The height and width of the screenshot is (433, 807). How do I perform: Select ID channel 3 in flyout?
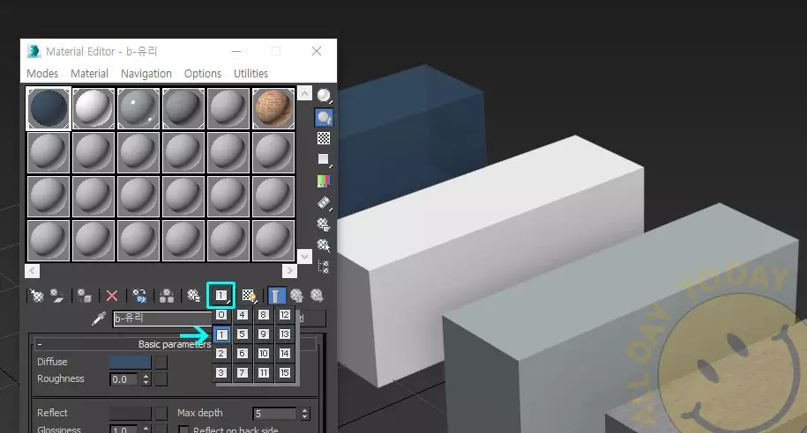(221, 373)
